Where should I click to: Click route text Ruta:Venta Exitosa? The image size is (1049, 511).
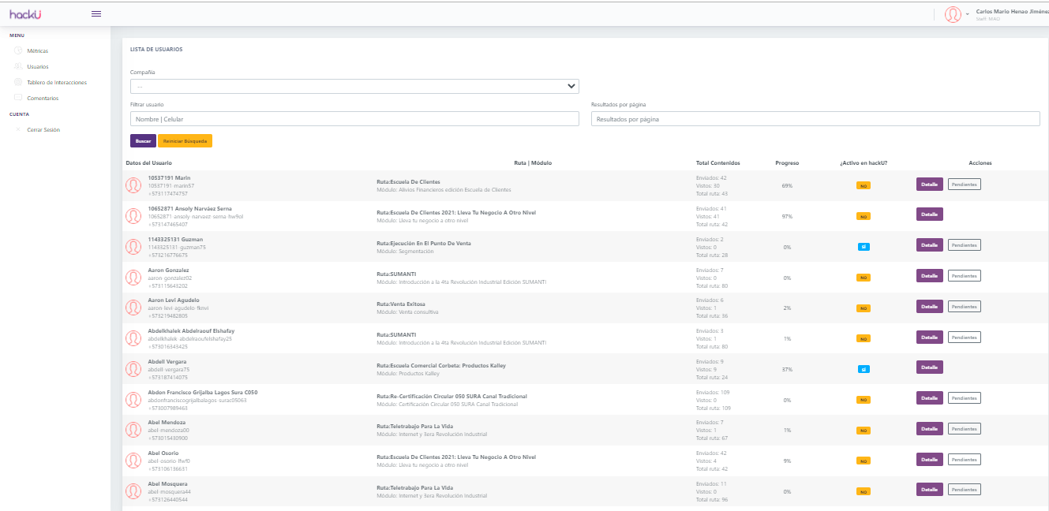point(401,304)
